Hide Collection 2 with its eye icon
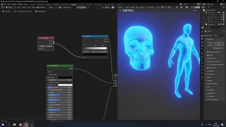Screen dimensions: 226x127 (x=221, y=24)
